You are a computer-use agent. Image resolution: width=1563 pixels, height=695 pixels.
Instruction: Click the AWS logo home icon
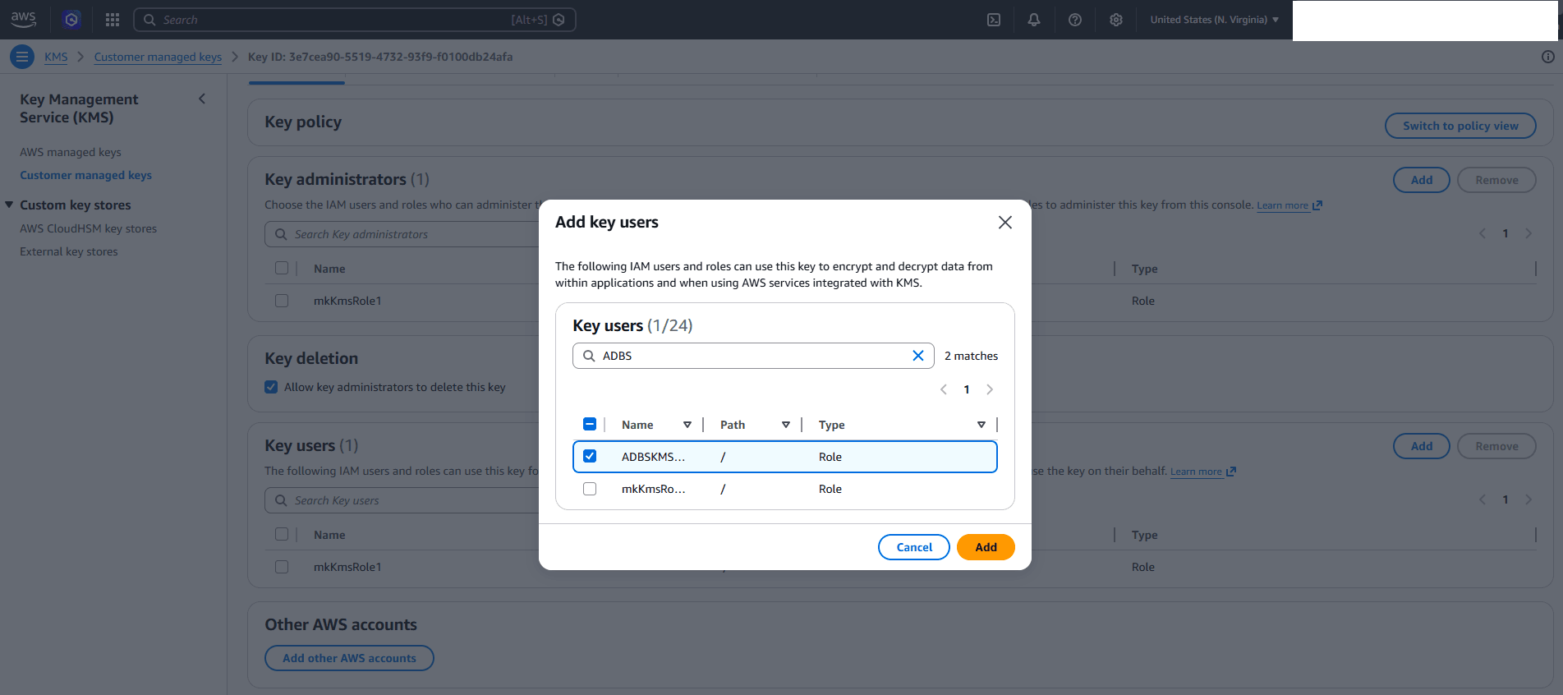tap(23, 19)
